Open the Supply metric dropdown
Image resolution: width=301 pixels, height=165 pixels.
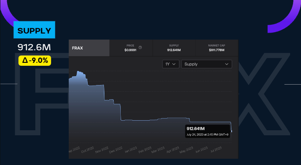pos(207,64)
